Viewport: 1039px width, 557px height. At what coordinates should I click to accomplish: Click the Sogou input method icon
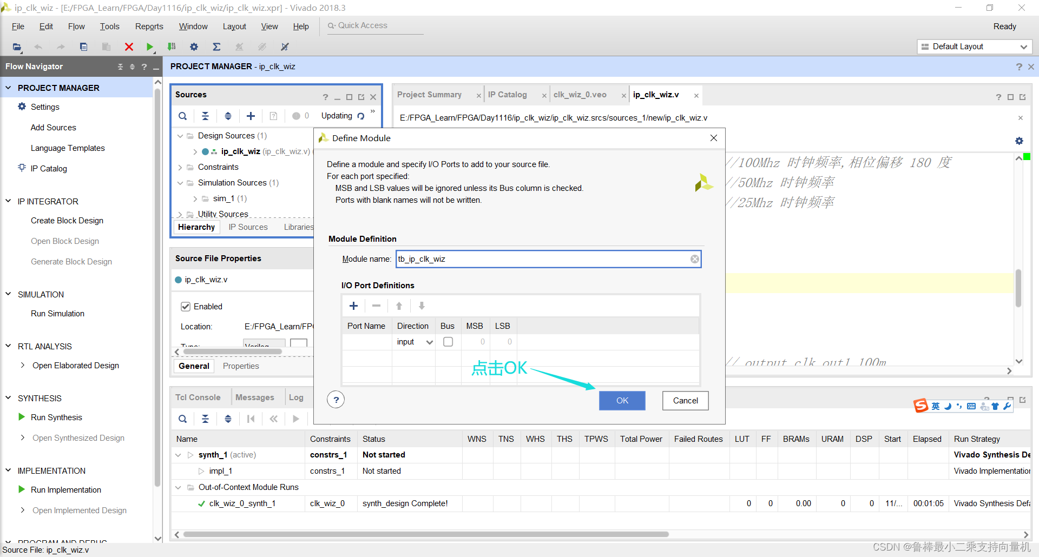[920, 406]
